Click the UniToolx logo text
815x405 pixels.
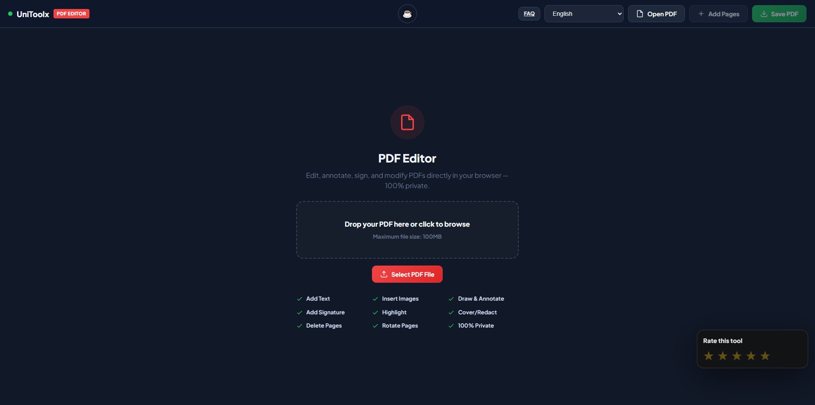pyautogui.click(x=32, y=14)
